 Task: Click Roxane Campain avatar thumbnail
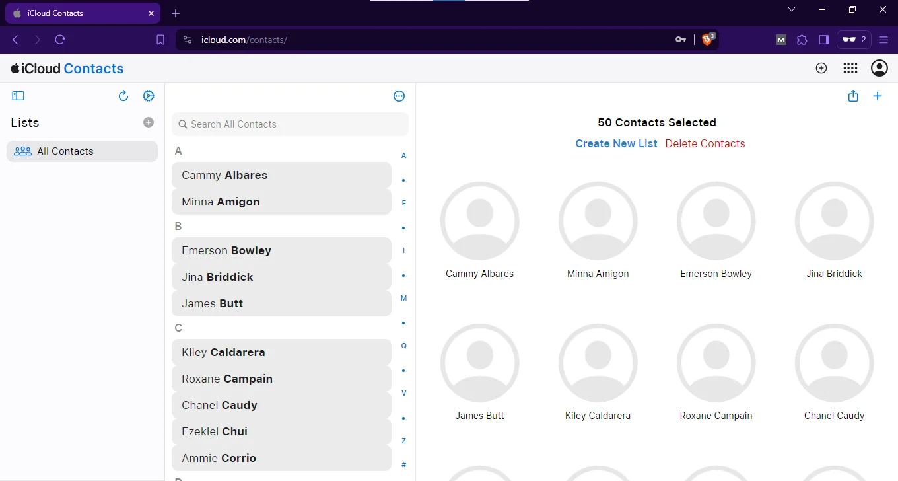[716, 363]
